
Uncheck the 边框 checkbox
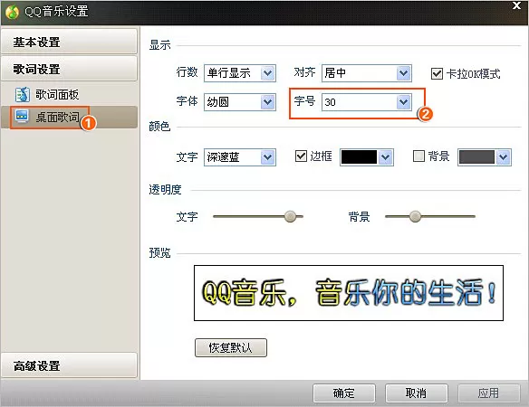(x=301, y=156)
